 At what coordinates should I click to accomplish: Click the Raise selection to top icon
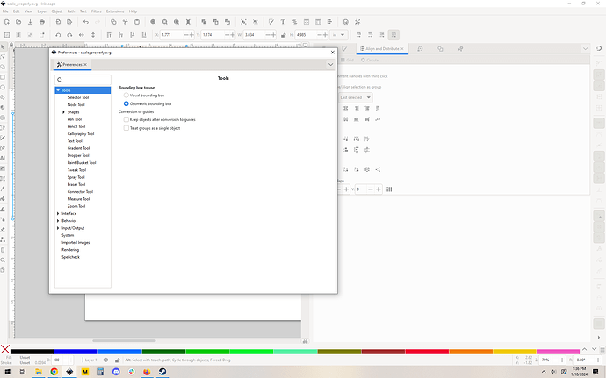coord(109,35)
